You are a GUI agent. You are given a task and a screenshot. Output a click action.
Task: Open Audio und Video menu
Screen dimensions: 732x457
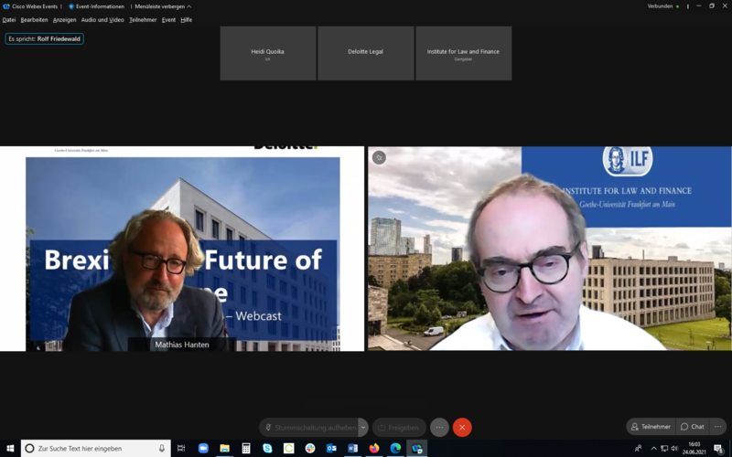pos(102,19)
